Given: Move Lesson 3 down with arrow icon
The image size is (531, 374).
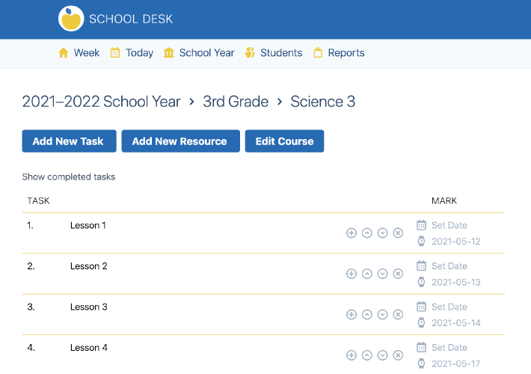Looking at the screenshot, I should (383, 314).
